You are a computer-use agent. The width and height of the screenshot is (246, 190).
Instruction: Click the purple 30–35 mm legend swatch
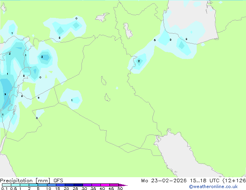[87, 185]
